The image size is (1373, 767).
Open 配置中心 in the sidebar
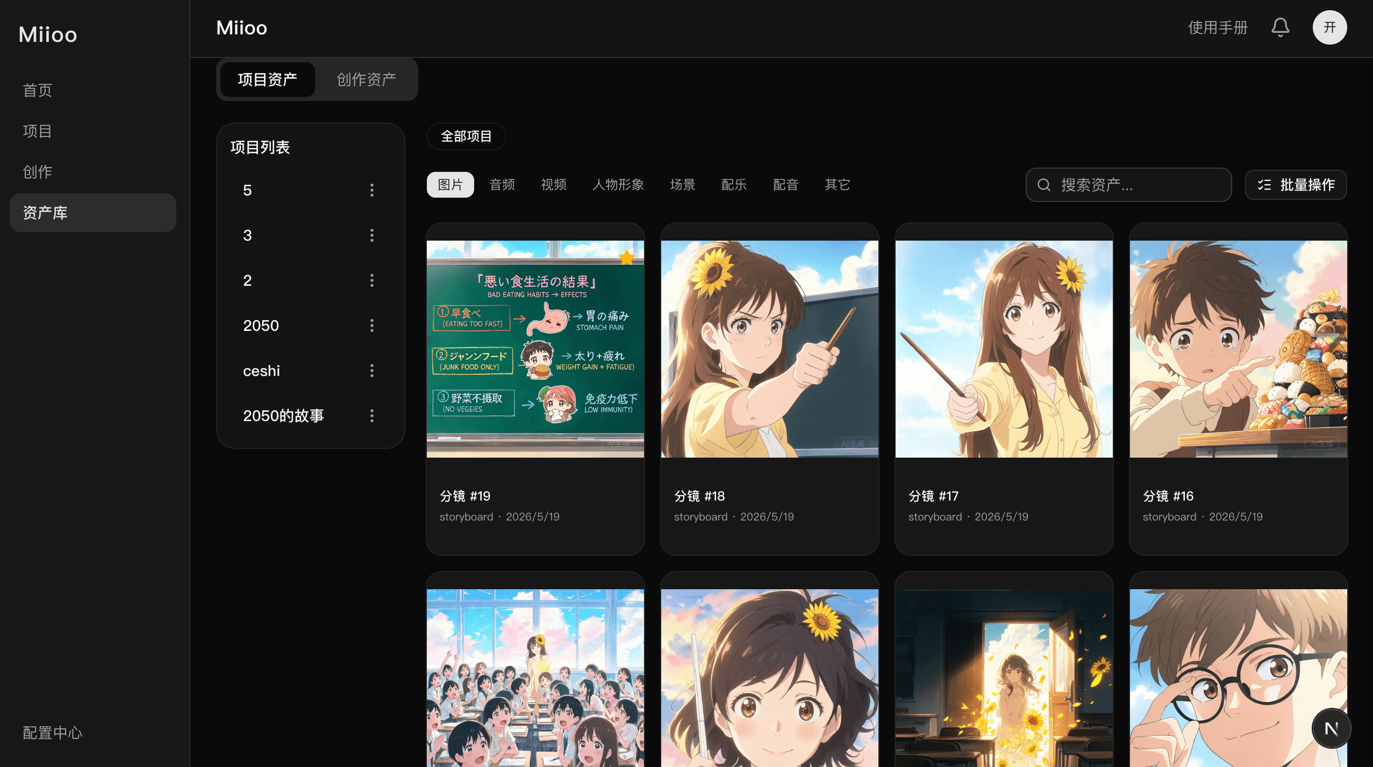pos(52,733)
